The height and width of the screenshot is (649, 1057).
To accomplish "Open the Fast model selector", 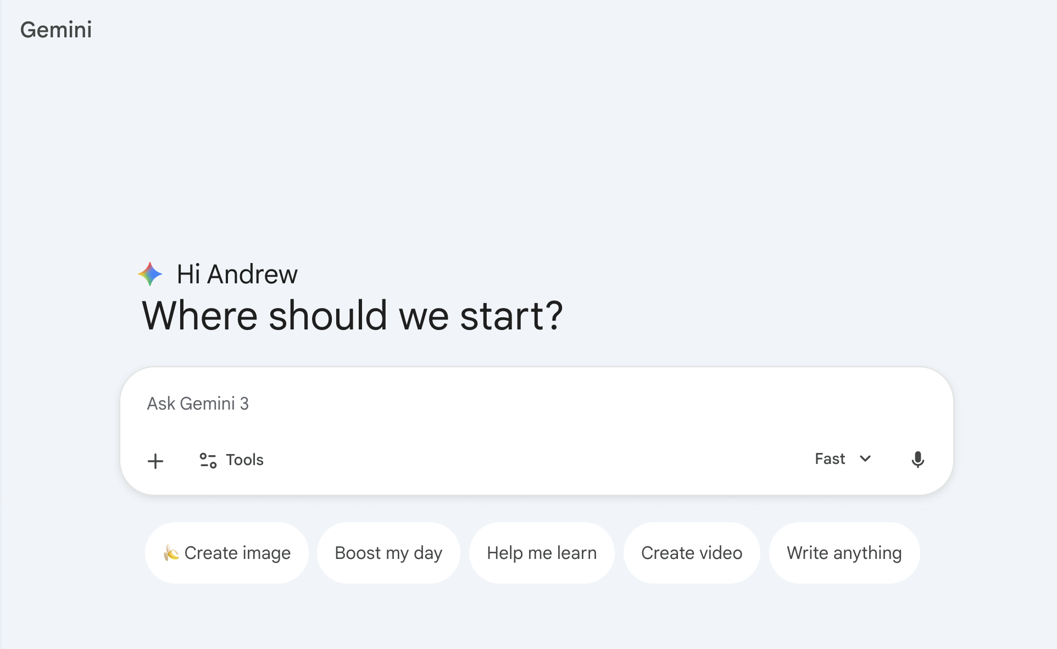I will click(830, 459).
